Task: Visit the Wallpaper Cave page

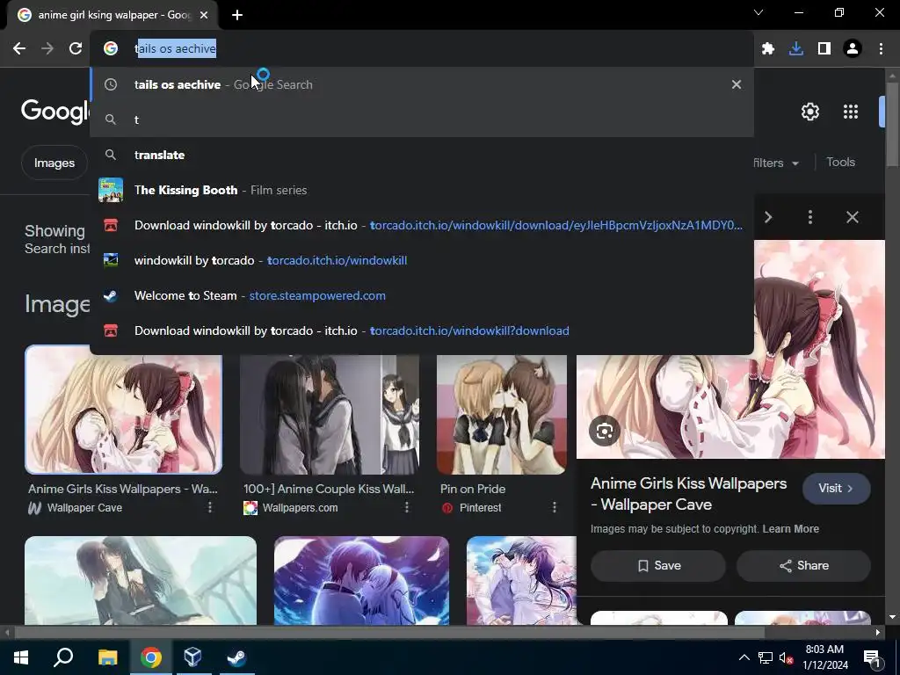Action: point(837,489)
